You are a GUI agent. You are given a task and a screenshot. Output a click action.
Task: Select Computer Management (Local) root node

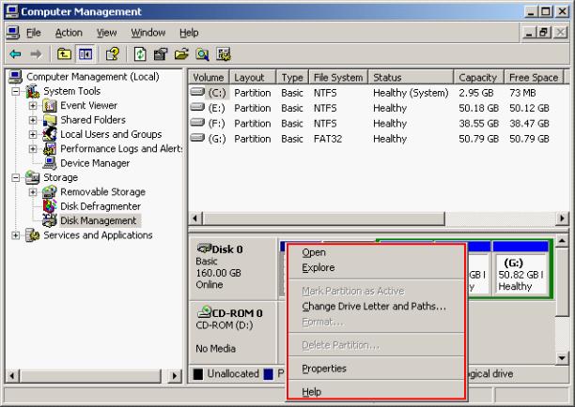tap(93, 77)
